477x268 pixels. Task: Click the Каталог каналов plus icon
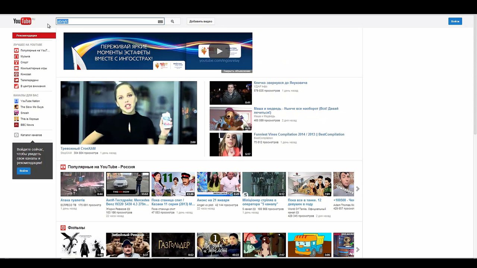[16, 135]
